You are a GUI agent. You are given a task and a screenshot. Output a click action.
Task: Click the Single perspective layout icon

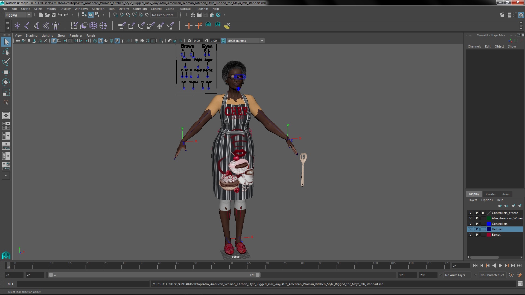(x=6, y=116)
